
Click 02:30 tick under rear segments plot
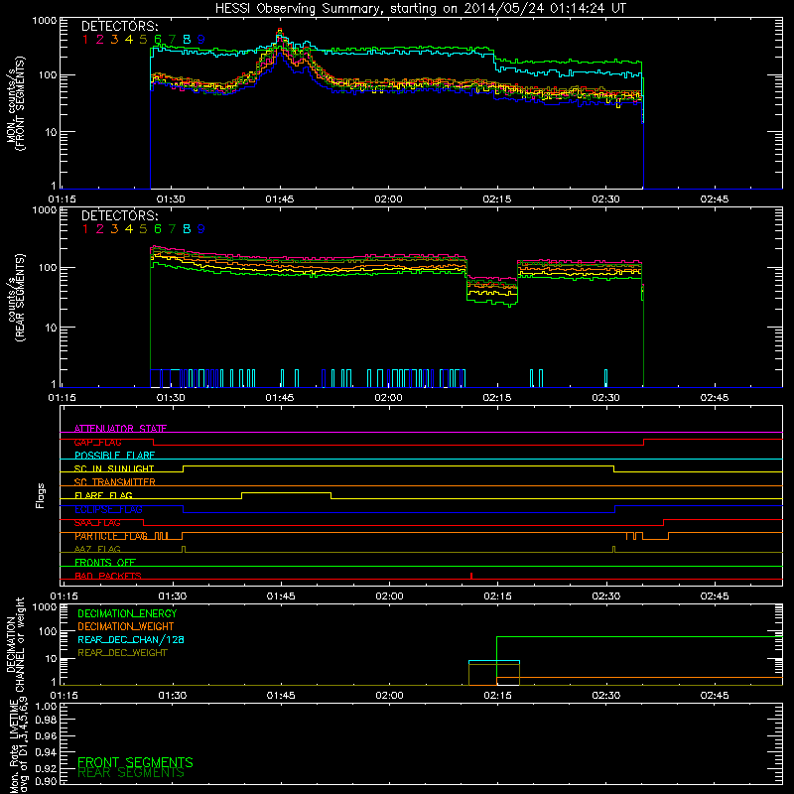[605, 398]
